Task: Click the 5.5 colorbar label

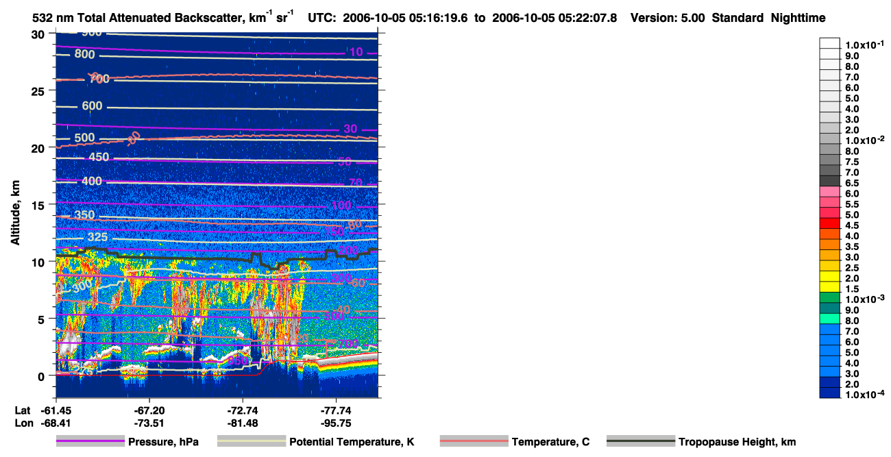Action: pos(851,204)
